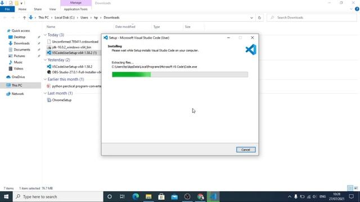
Task: Launch Microsoft Edge from the taskbar
Action: (x=136, y=196)
